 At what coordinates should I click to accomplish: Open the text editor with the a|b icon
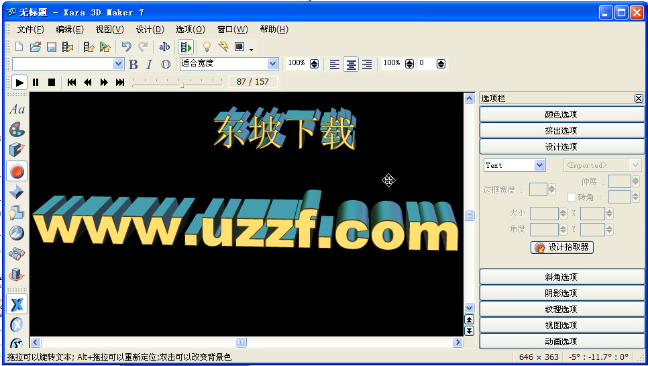coord(164,47)
